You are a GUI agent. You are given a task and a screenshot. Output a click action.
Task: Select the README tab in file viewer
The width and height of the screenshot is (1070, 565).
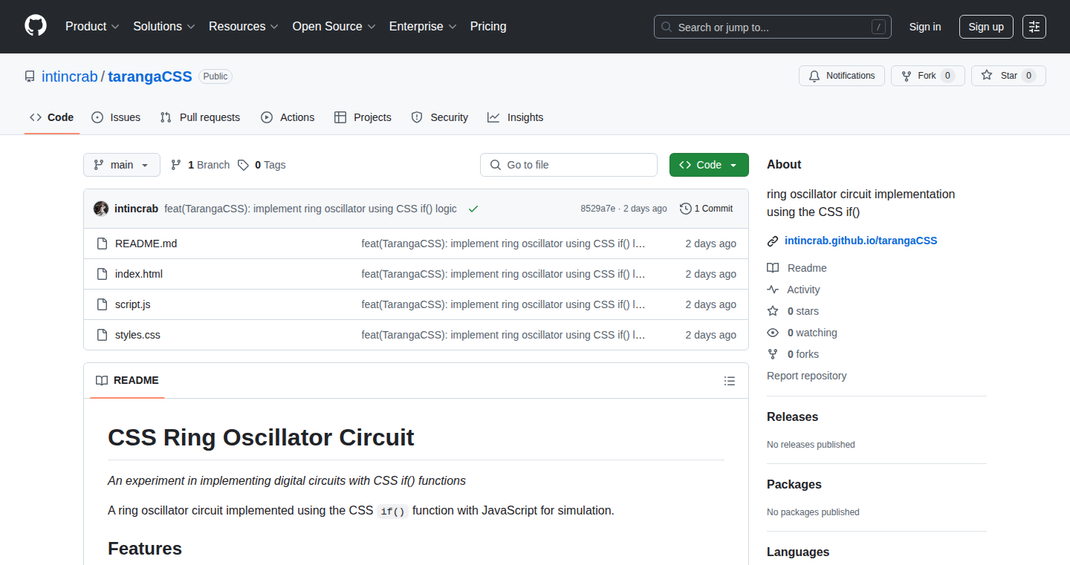pyautogui.click(x=128, y=380)
